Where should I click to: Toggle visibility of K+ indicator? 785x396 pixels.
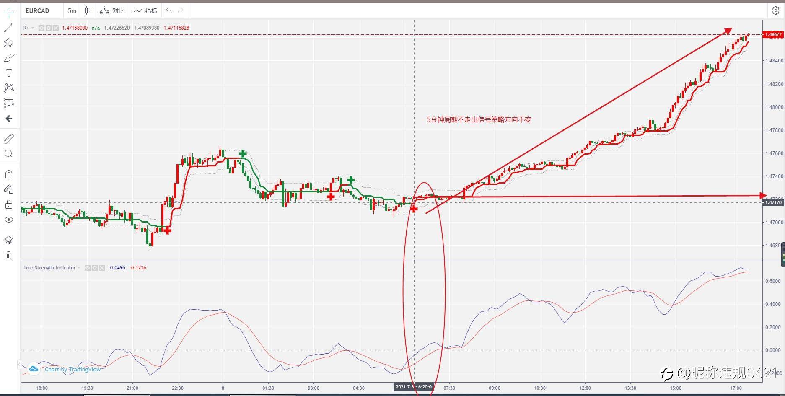click(x=41, y=28)
